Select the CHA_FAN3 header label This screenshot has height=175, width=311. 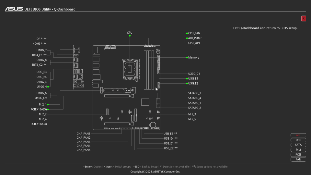tap(83, 142)
